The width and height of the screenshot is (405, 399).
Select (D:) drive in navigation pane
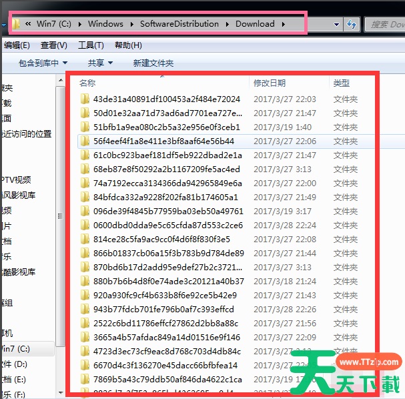[15, 364]
